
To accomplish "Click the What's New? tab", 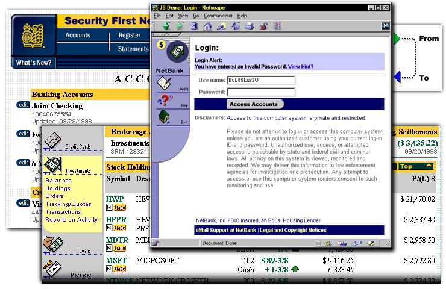I will click(34, 63).
